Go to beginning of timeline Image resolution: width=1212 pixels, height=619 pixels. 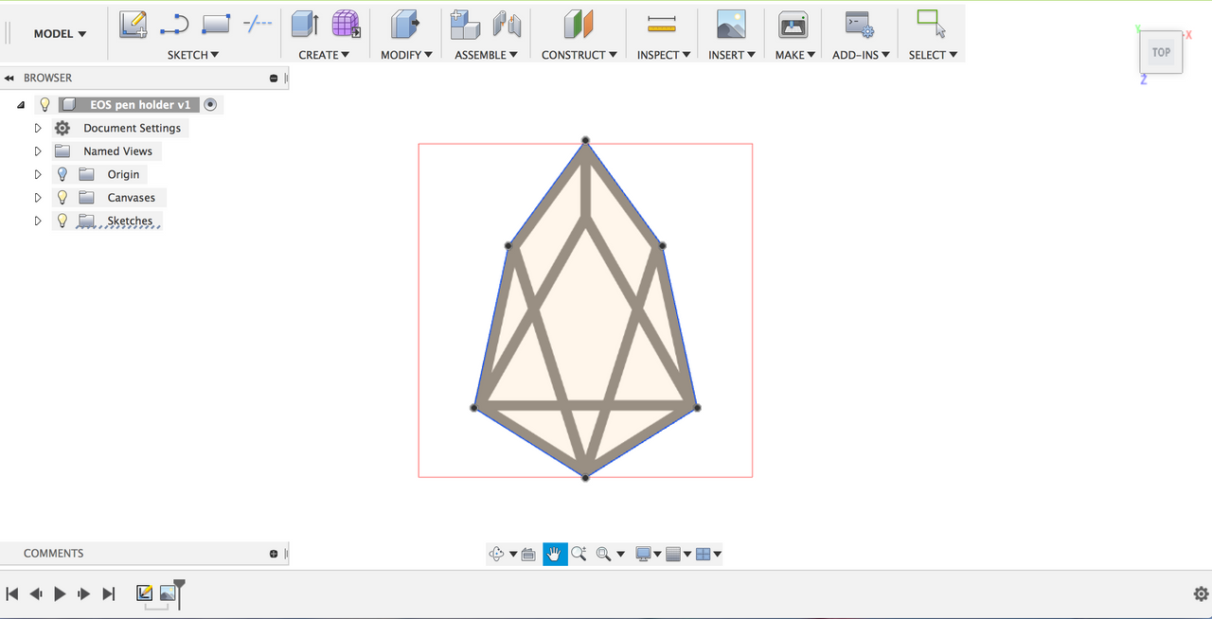point(12,593)
